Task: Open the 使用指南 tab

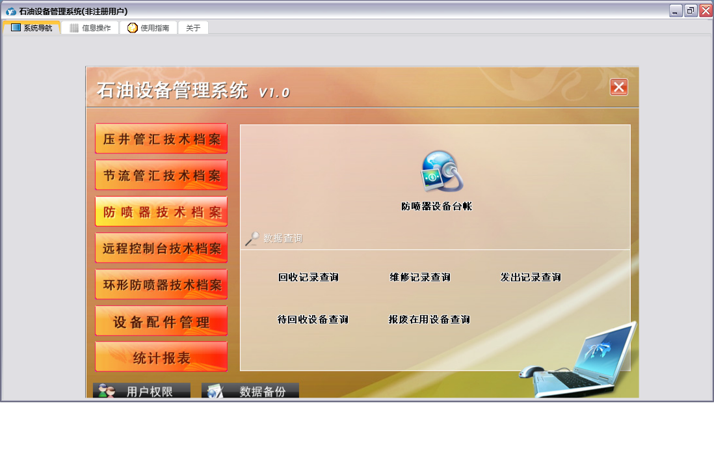Action: coord(148,28)
